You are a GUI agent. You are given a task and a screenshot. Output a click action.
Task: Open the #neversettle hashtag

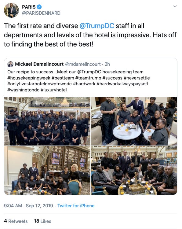136,78
